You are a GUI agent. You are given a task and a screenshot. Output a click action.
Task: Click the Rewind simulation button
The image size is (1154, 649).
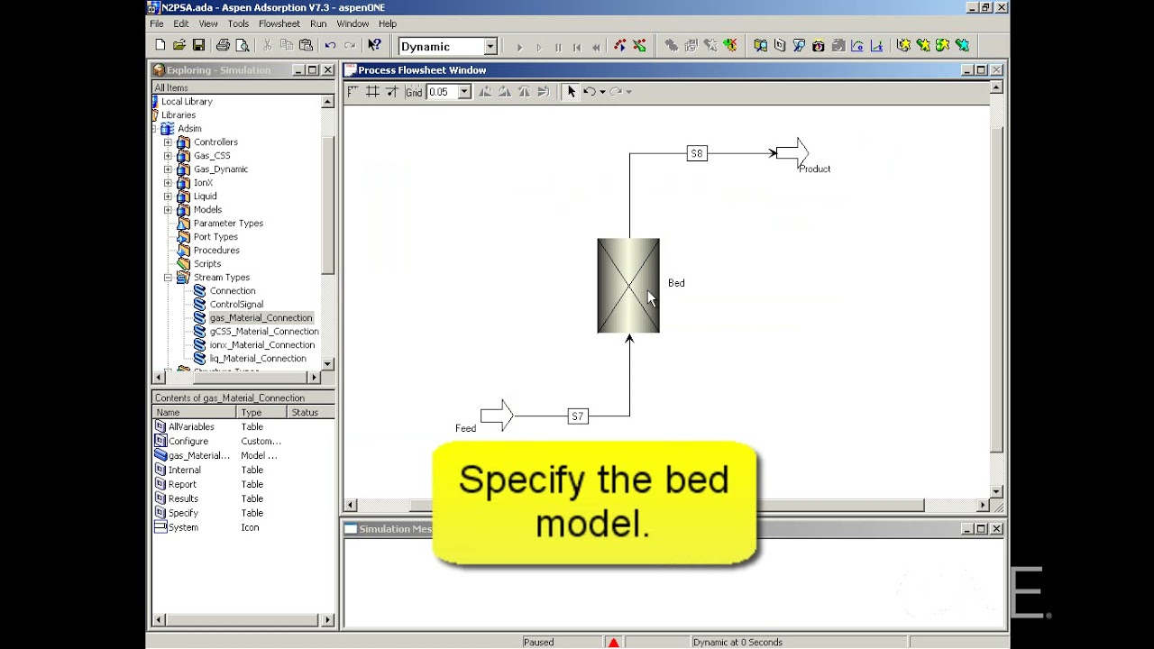(x=596, y=47)
